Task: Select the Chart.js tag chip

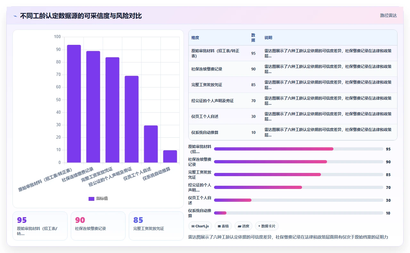Action: [x=200, y=226]
